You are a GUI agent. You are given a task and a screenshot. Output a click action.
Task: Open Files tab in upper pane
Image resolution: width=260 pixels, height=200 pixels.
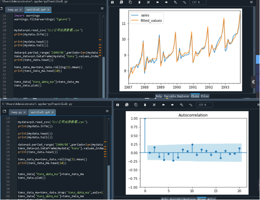click(x=205, y=96)
